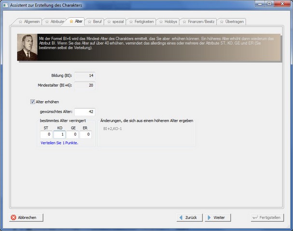Proceed with the Weiter button
293x231 pixels.
pyautogui.click(x=218, y=218)
